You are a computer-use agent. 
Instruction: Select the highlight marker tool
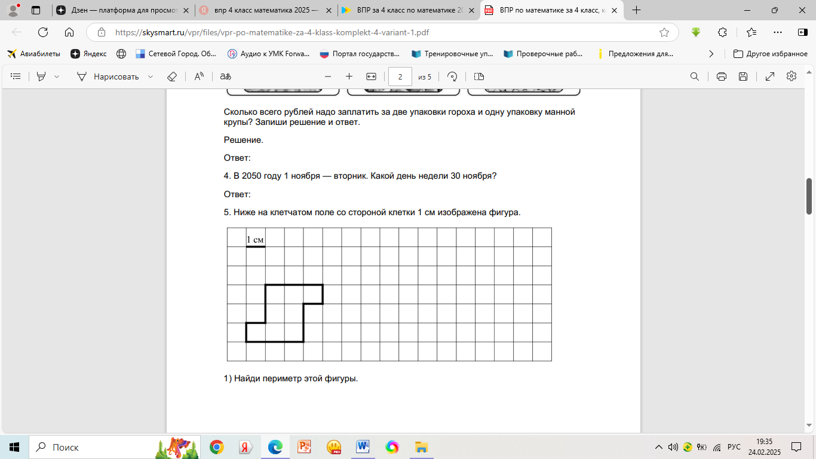point(41,76)
